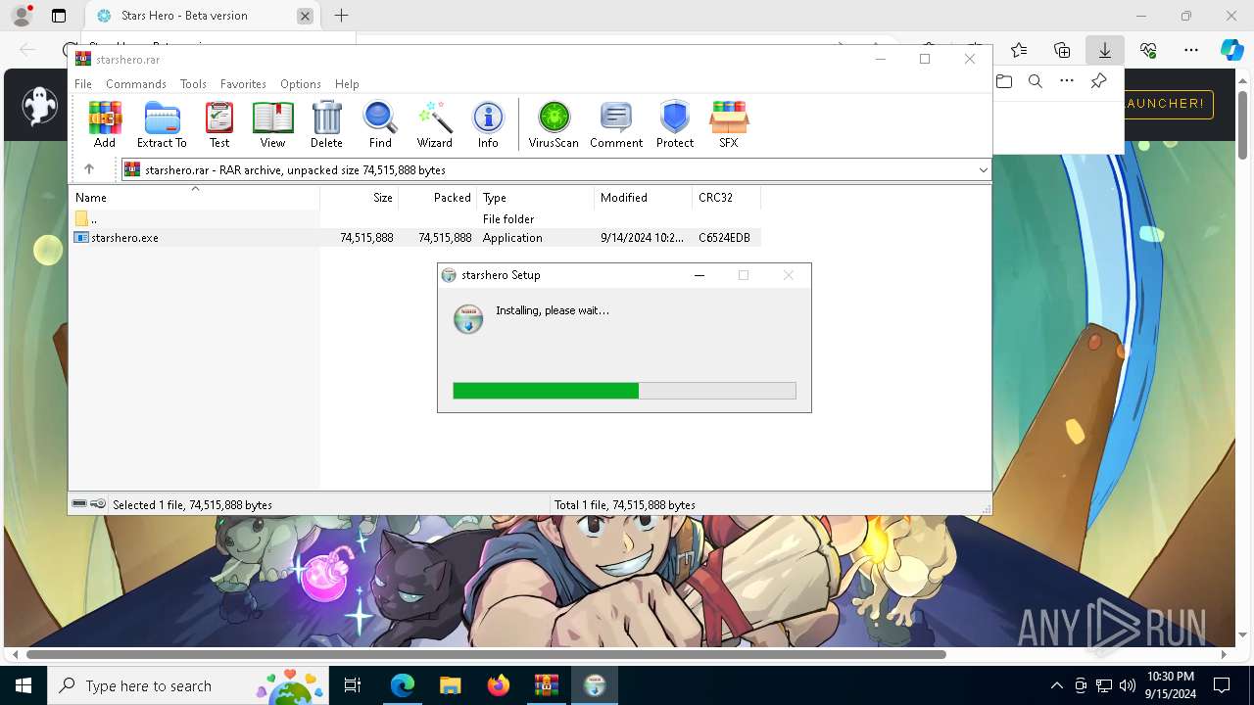Sort files by Type column
1254x705 pixels.
[x=536, y=198]
